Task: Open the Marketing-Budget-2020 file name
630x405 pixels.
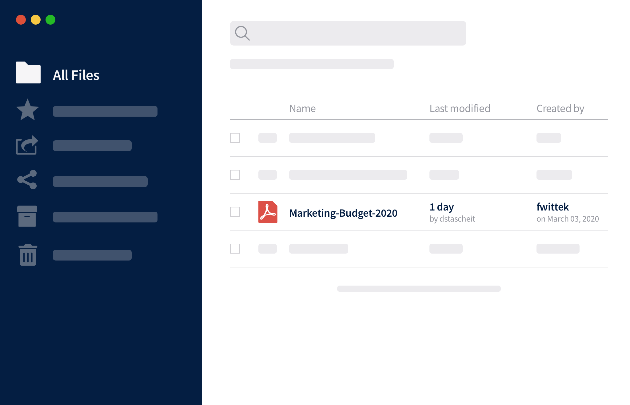Action: pyautogui.click(x=343, y=213)
